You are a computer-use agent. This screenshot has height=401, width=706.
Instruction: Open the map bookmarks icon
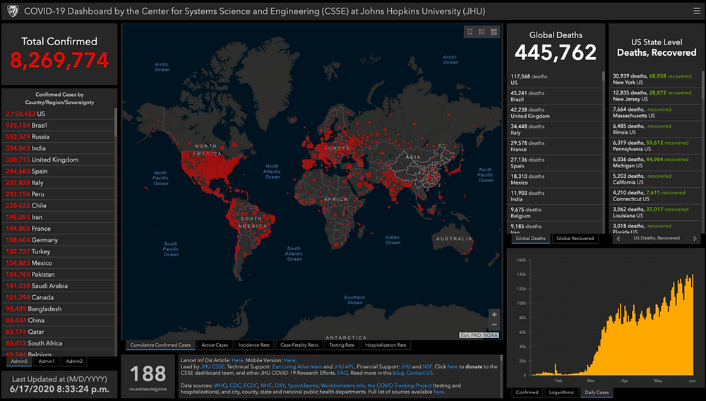coord(470,32)
